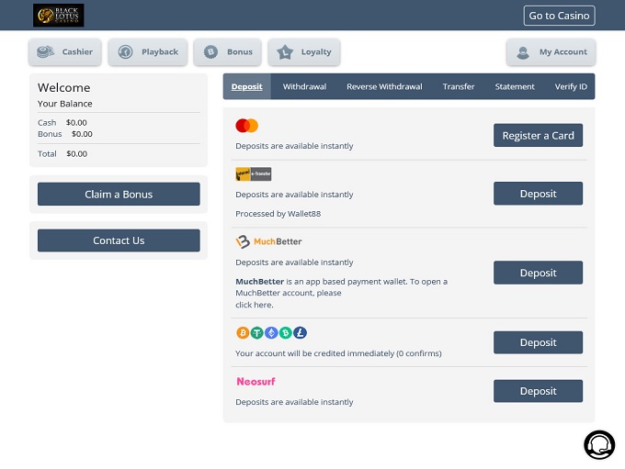Click the Mastercard logo icon
Screen dimensions: 625x469
click(x=246, y=126)
